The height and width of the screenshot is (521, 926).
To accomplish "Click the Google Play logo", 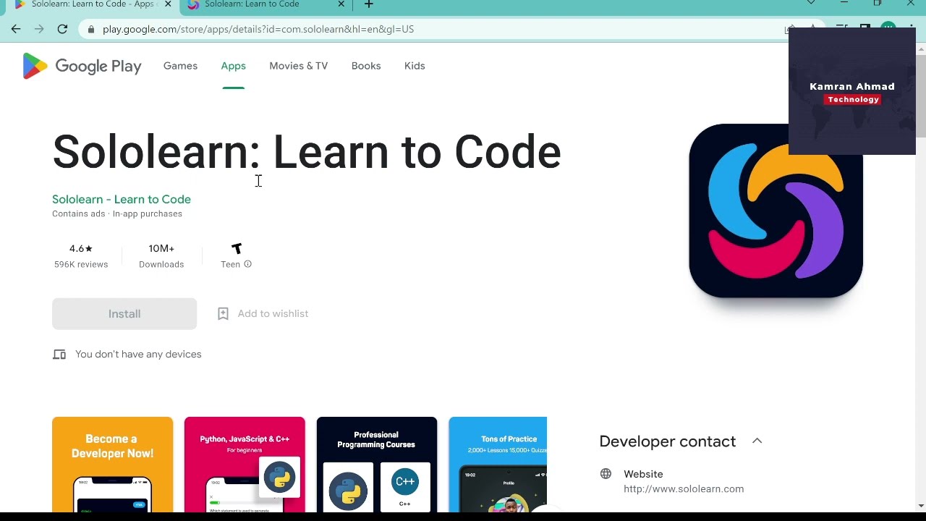I will click(82, 67).
